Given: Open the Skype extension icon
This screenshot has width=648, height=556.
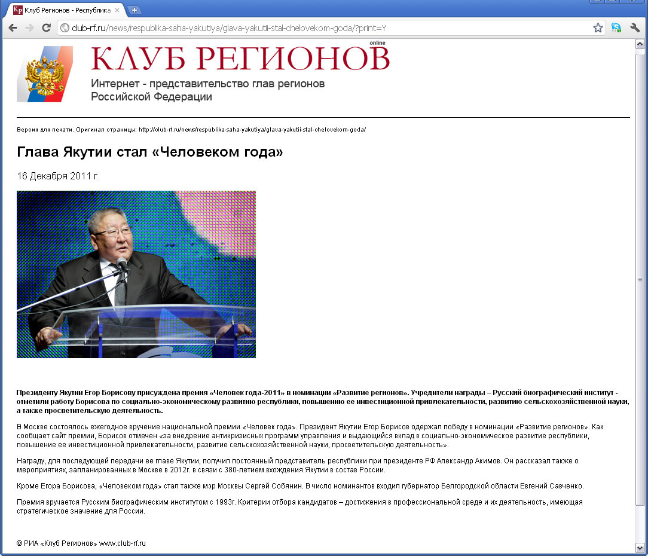Looking at the screenshot, I should click(616, 28).
